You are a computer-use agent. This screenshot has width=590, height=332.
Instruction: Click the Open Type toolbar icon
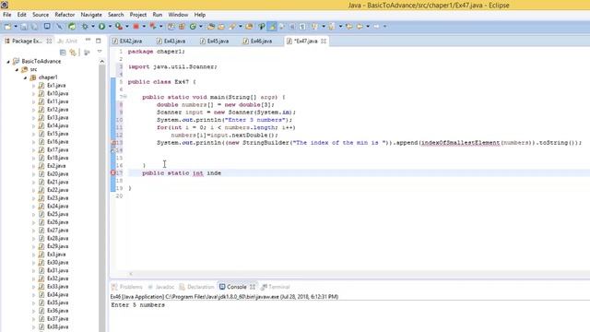coord(211,27)
